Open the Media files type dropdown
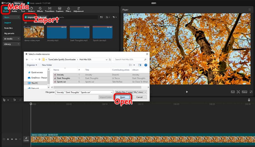The height and width of the screenshot is (147, 255). (x=131, y=92)
